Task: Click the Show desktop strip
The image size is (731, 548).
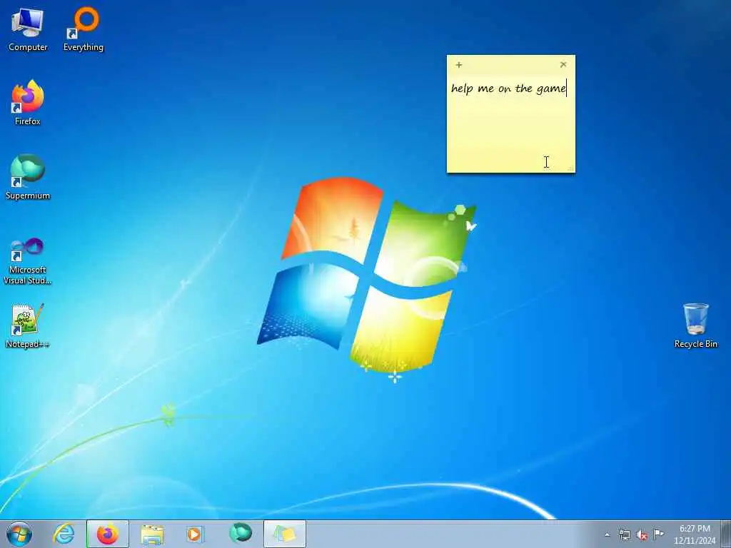Action: point(726,534)
